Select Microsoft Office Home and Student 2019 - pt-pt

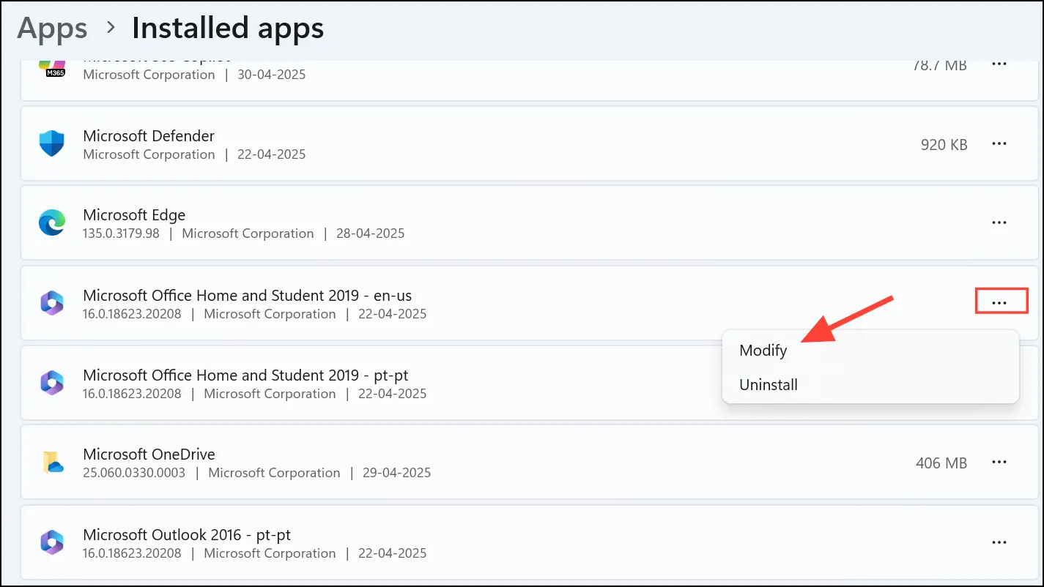pyautogui.click(x=245, y=375)
